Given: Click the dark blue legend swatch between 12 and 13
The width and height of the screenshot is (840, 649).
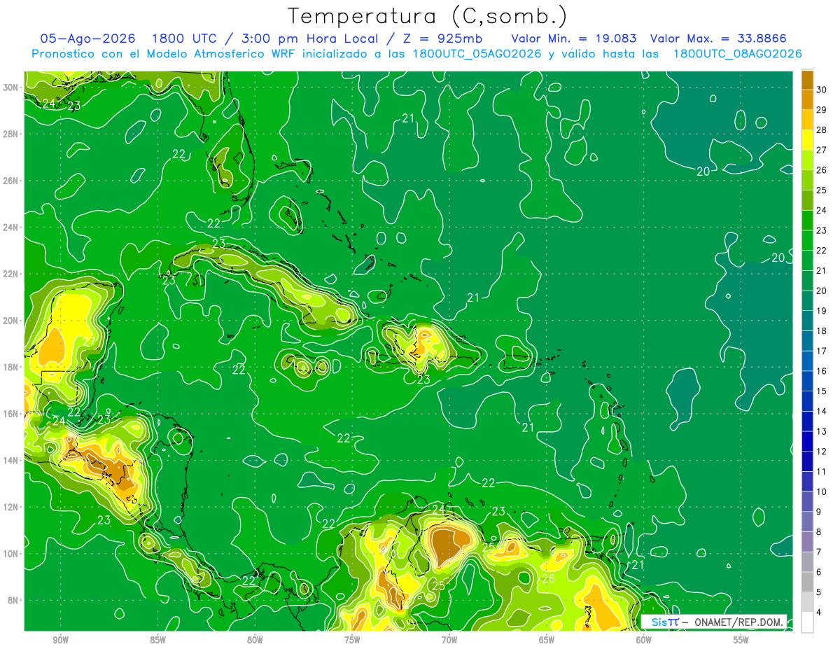Looking at the screenshot, I should click(x=807, y=441).
